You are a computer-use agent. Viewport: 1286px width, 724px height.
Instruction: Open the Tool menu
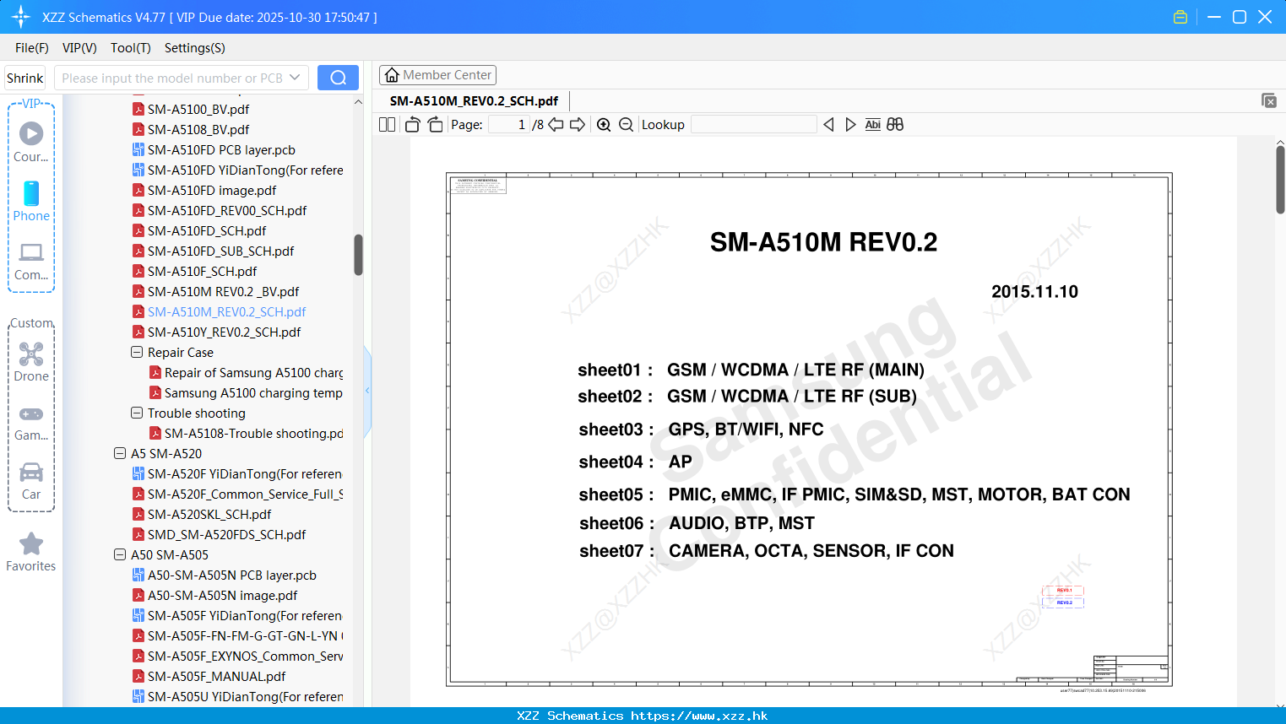(129, 48)
